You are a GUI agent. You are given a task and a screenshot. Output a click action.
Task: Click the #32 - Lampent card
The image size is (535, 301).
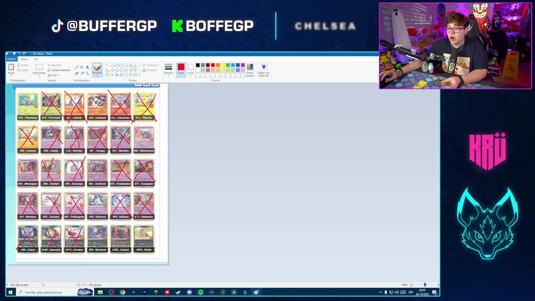click(x=97, y=107)
